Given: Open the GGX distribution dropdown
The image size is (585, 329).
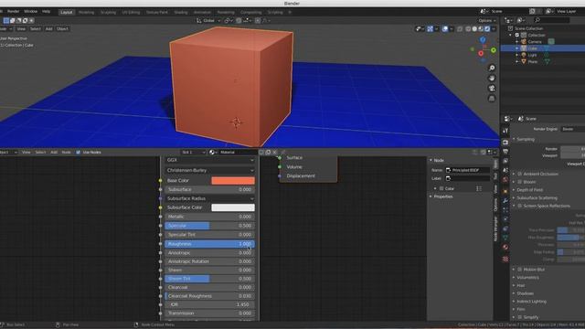Looking at the screenshot, I should (x=210, y=160).
